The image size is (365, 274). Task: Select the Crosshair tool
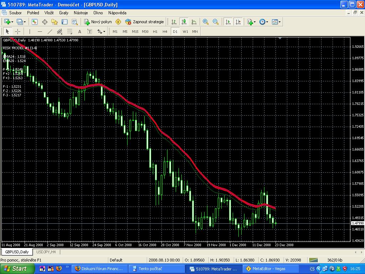[18, 31]
